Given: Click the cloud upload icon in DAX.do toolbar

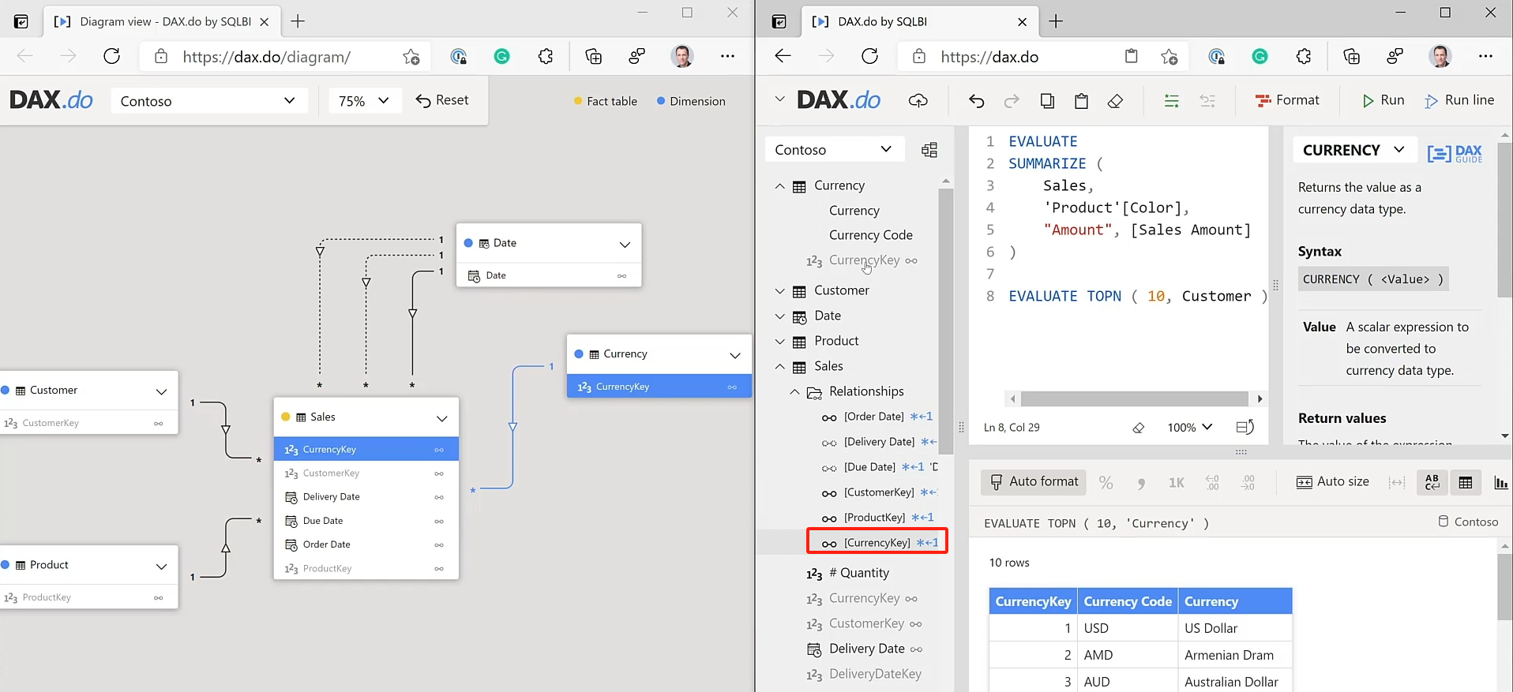Looking at the screenshot, I should (x=918, y=100).
